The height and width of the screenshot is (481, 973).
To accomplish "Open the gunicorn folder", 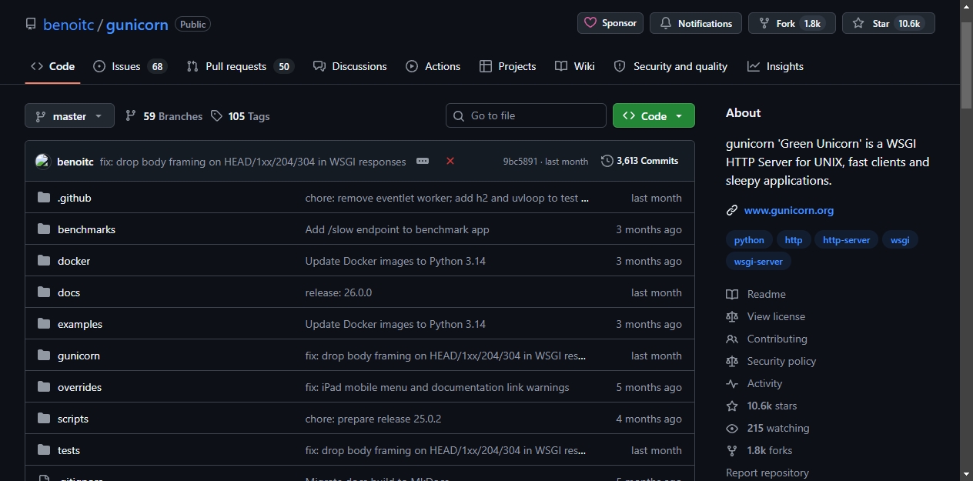I will (79, 356).
